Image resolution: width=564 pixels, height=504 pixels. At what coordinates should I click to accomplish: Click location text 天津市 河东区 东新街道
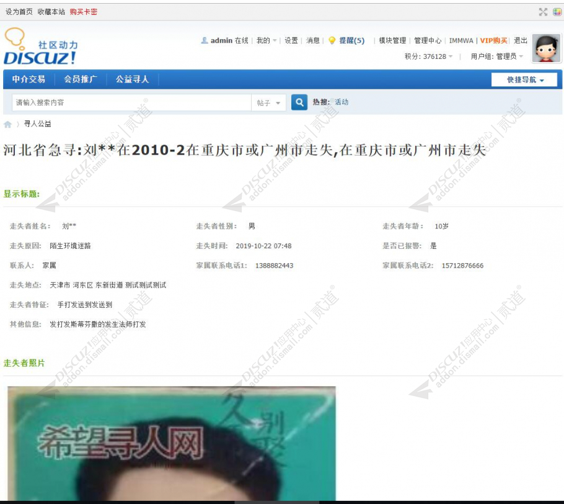point(86,285)
